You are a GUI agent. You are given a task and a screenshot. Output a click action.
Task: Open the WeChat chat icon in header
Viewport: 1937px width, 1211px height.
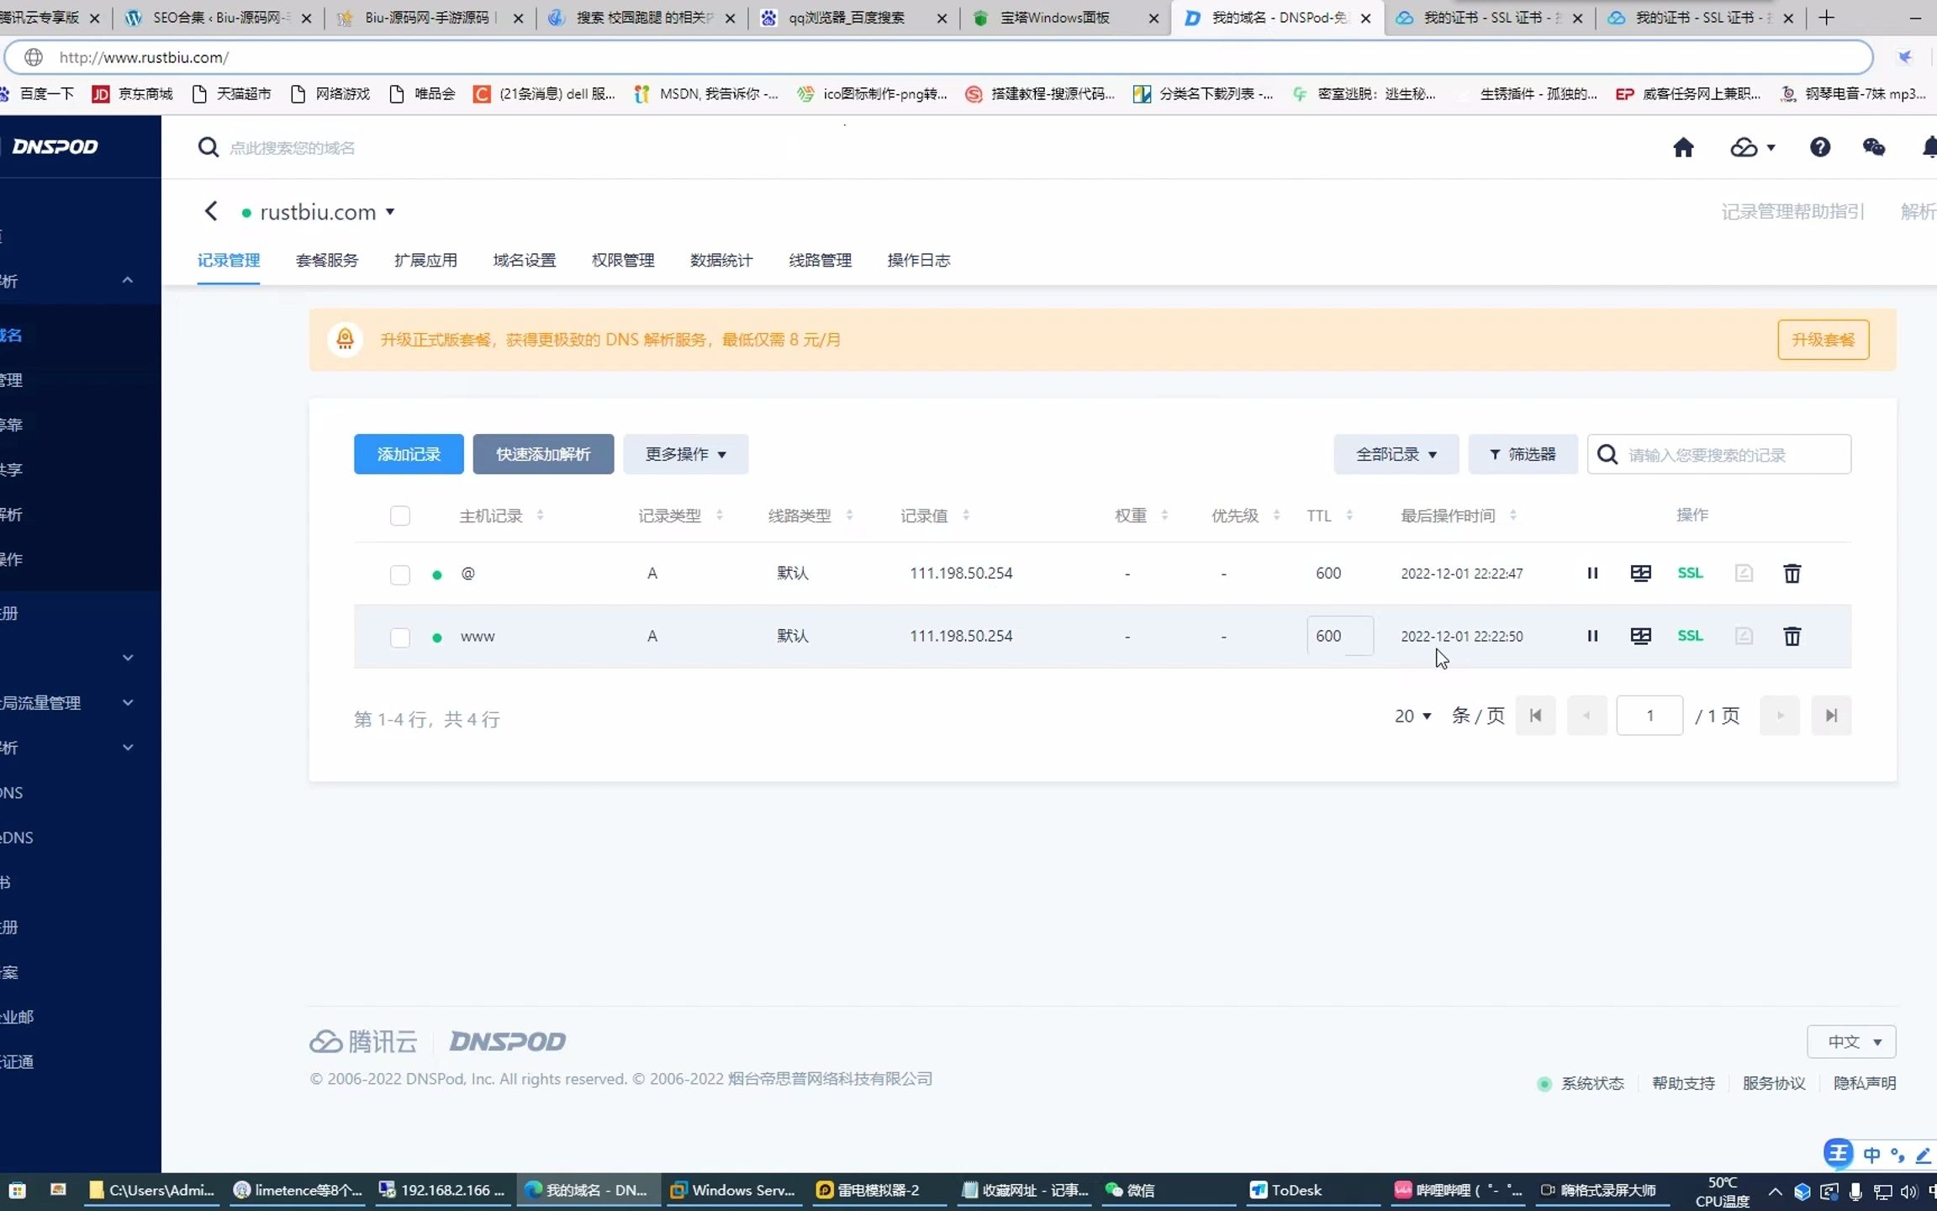(x=1874, y=148)
